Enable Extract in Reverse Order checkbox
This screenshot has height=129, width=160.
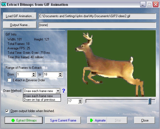click(9, 80)
